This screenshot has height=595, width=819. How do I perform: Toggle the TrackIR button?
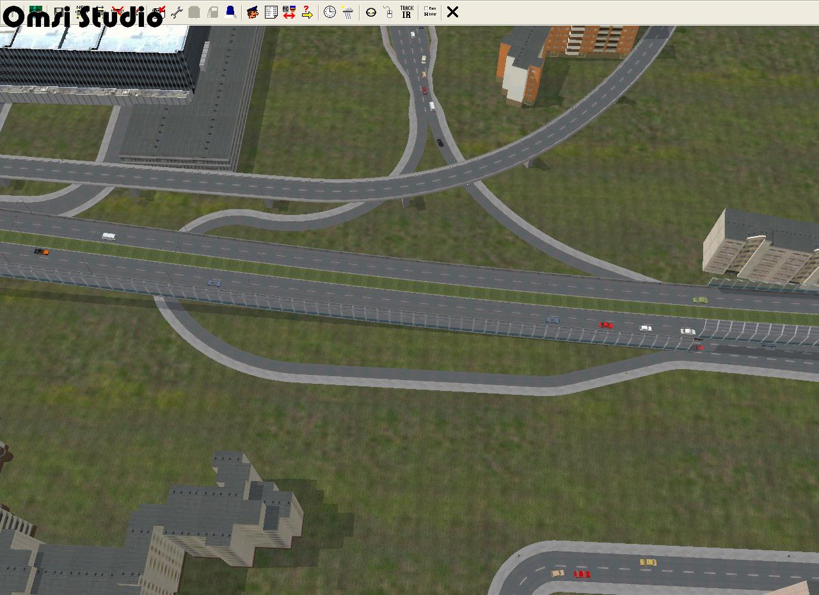406,12
